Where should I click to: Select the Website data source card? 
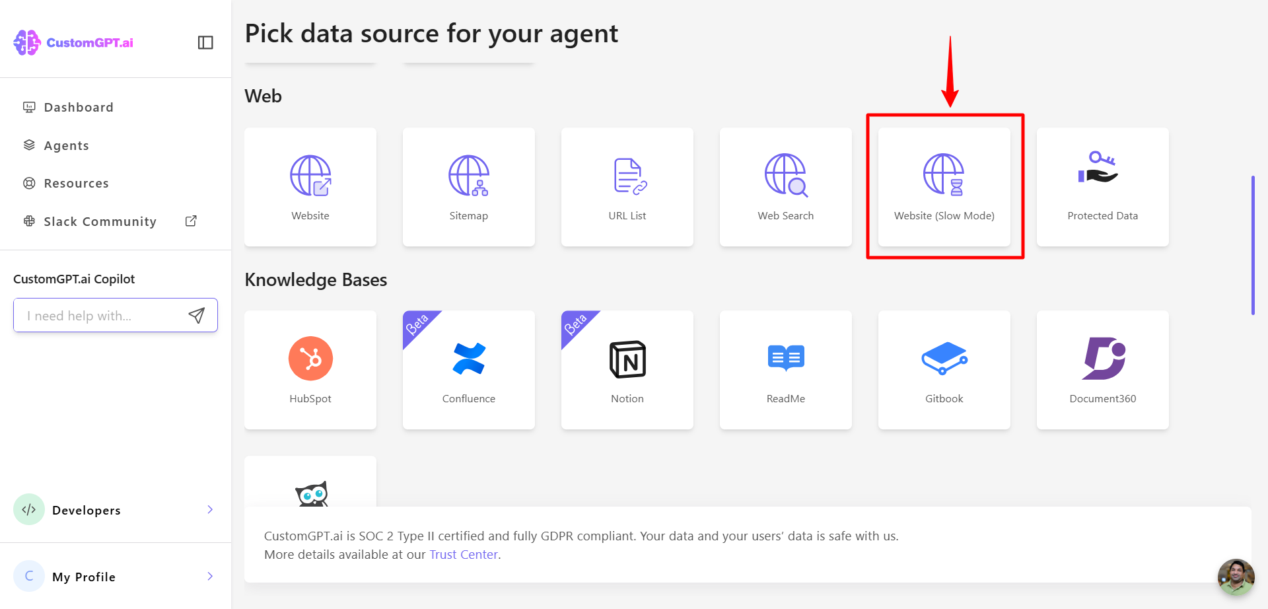pos(310,187)
